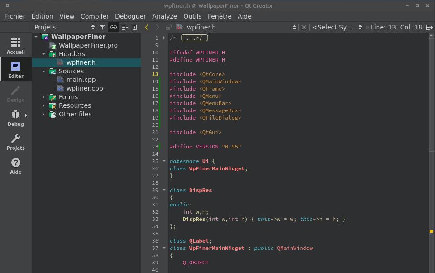Image resolution: width=435 pixels, height=273 pixels.
Task: Expand the Resources folder
Action: 43,105
